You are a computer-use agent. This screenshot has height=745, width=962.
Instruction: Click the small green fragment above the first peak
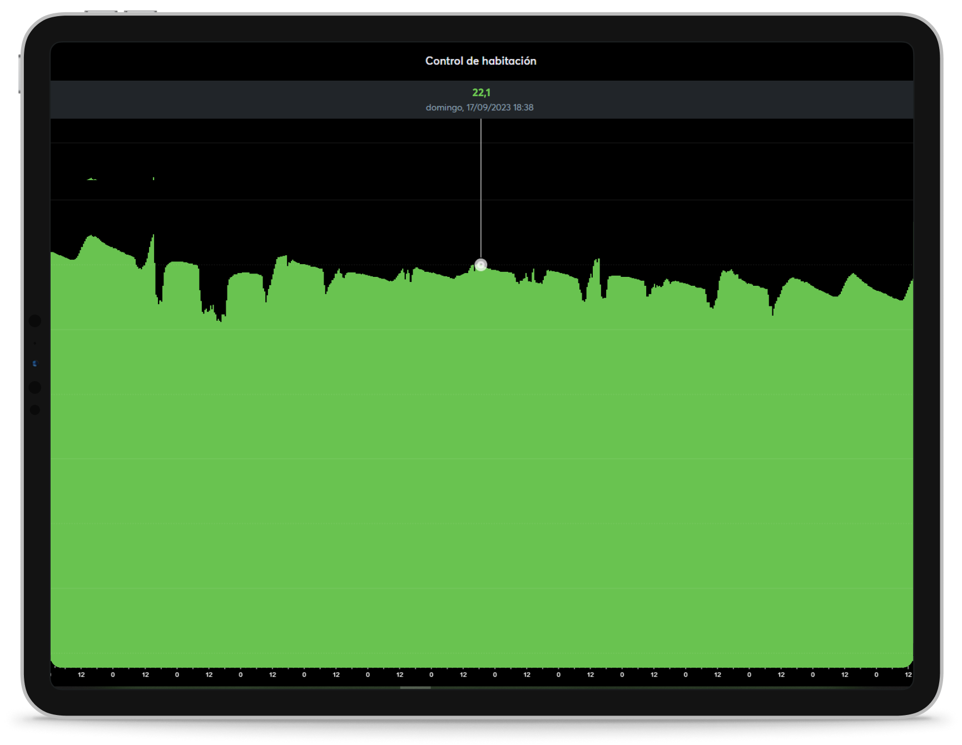point(92,179)
